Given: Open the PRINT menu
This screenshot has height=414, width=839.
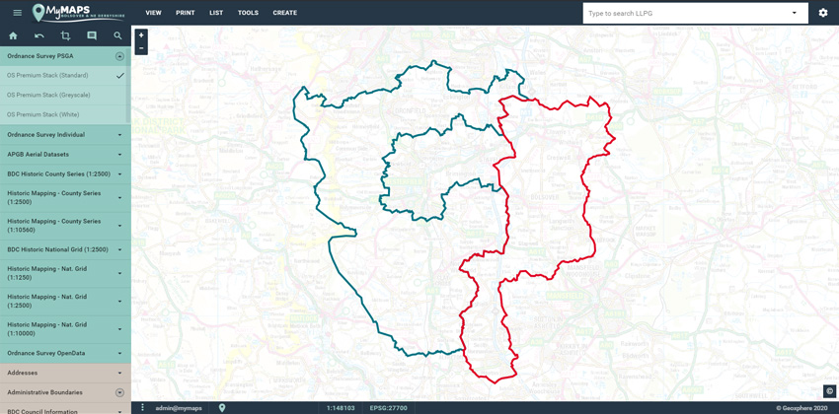Looking at the screenshot, I should [x=186, y=13].
